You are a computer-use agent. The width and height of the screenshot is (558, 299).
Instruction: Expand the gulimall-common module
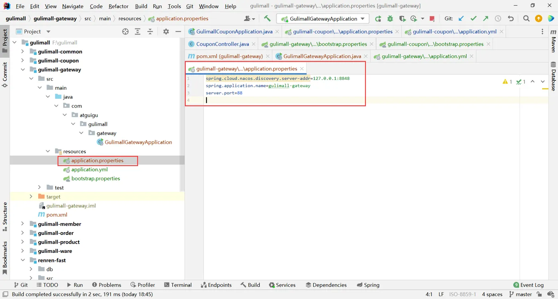pyautogui.click(x=22, y=51)
